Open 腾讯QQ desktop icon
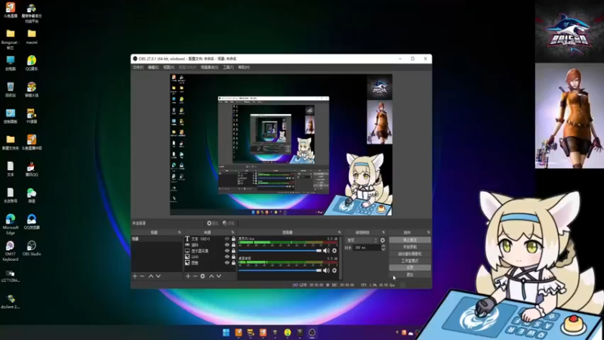Viewport: 604px width, 340px height. coord(32,169)
